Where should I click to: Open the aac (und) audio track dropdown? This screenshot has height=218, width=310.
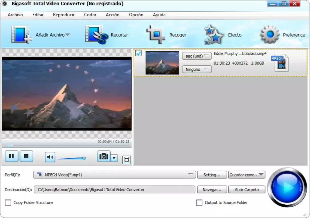click(x=196, y=56)
